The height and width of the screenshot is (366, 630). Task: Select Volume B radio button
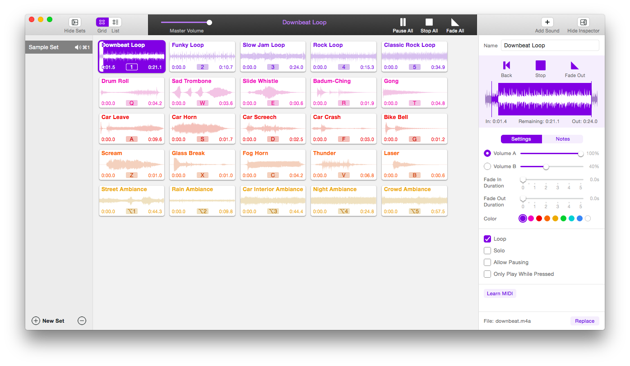click(x=487, y=166)
